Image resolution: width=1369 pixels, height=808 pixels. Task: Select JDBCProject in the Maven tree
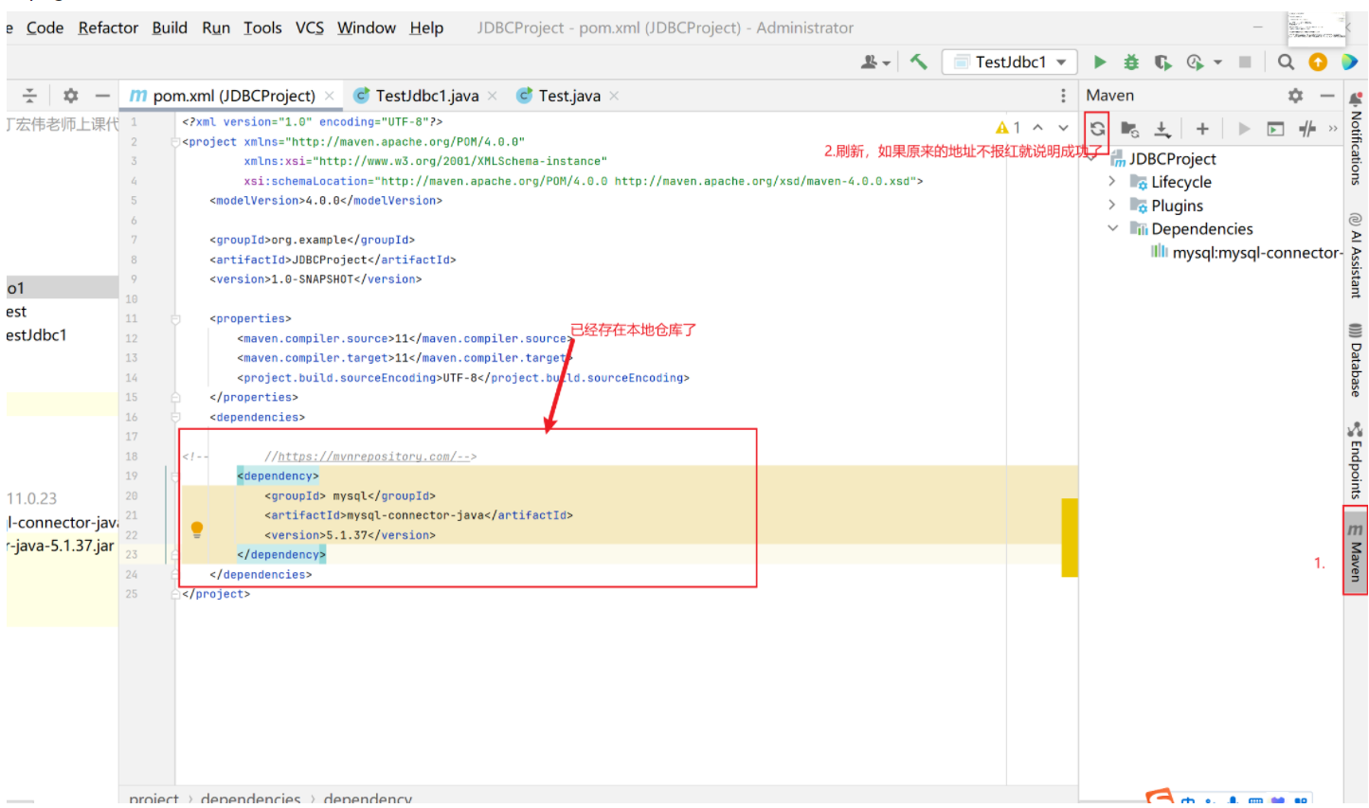[1172, 159]
